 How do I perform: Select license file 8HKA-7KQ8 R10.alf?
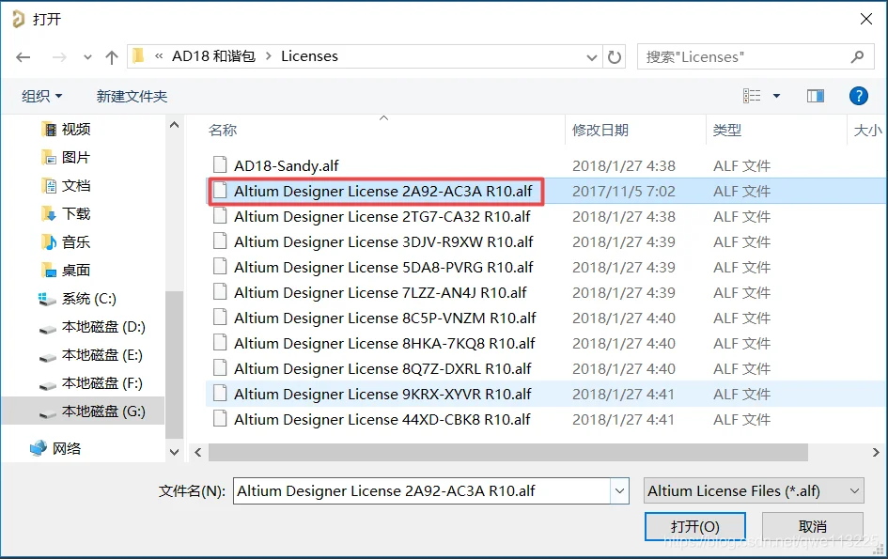click(384, 343)
